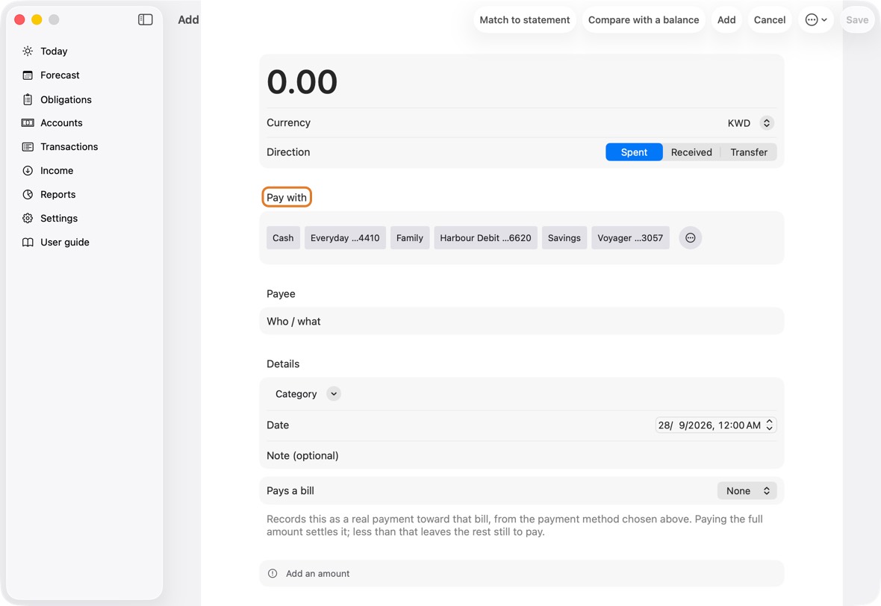Toggle the sidebar panel icon

145,19
